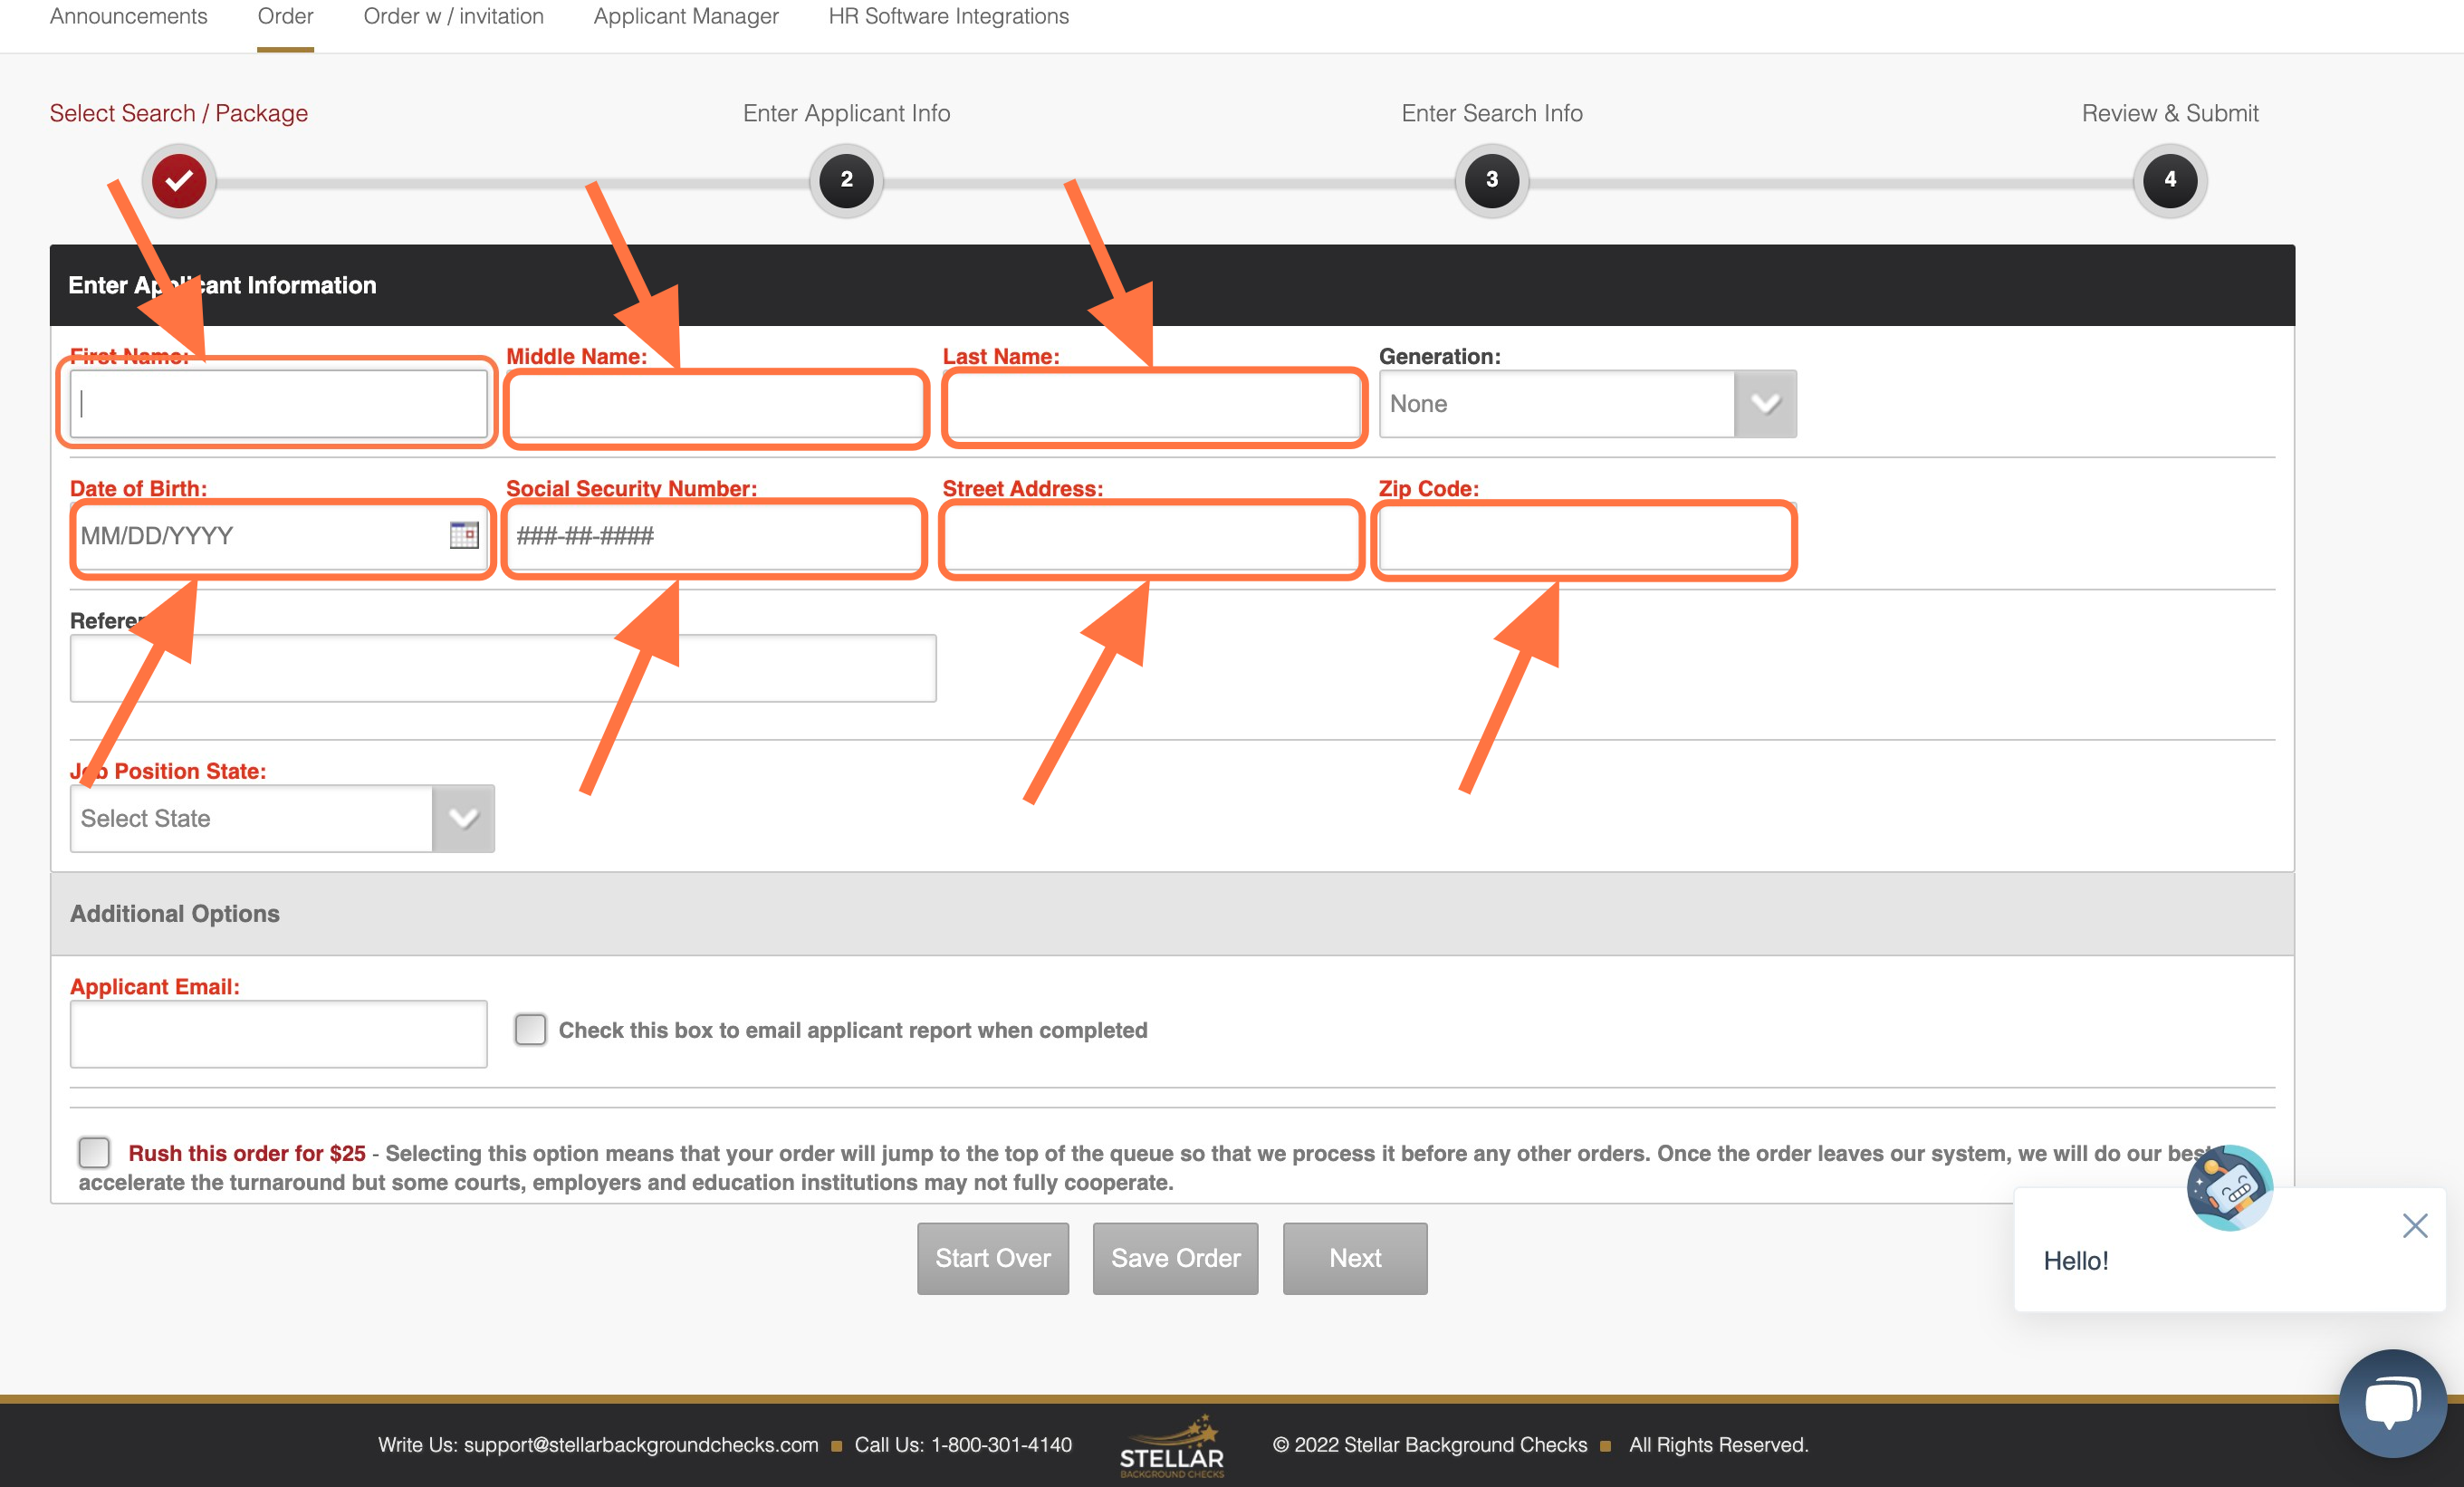Click the Zip Code input field
Viewport: 2464px width, 1487px height.
click(x=1587, y=536)
